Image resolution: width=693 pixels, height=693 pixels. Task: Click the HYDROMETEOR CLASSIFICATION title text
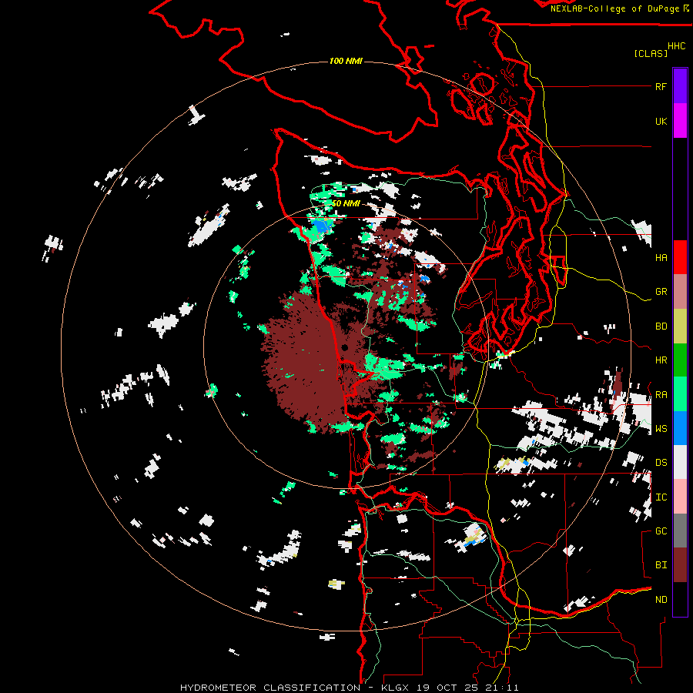(x=270, y=688)
